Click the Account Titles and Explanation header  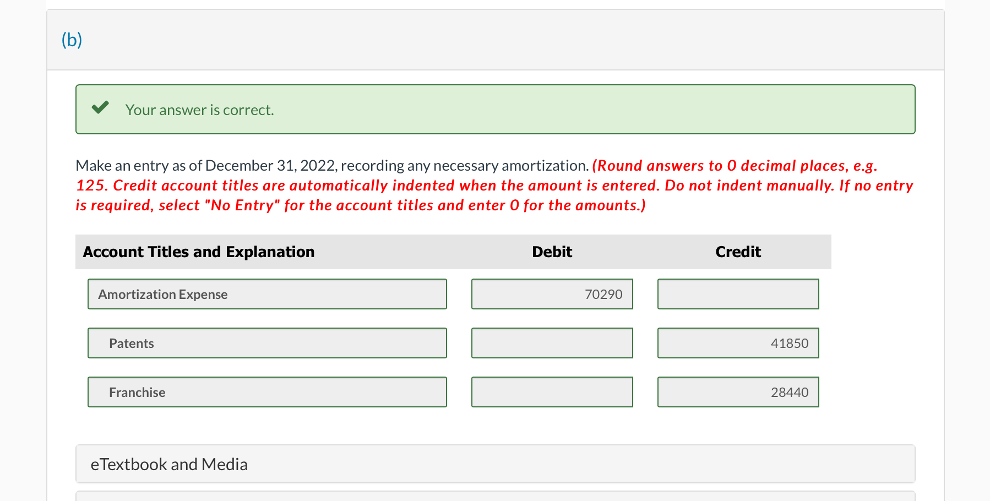click(x=199, y=252)
